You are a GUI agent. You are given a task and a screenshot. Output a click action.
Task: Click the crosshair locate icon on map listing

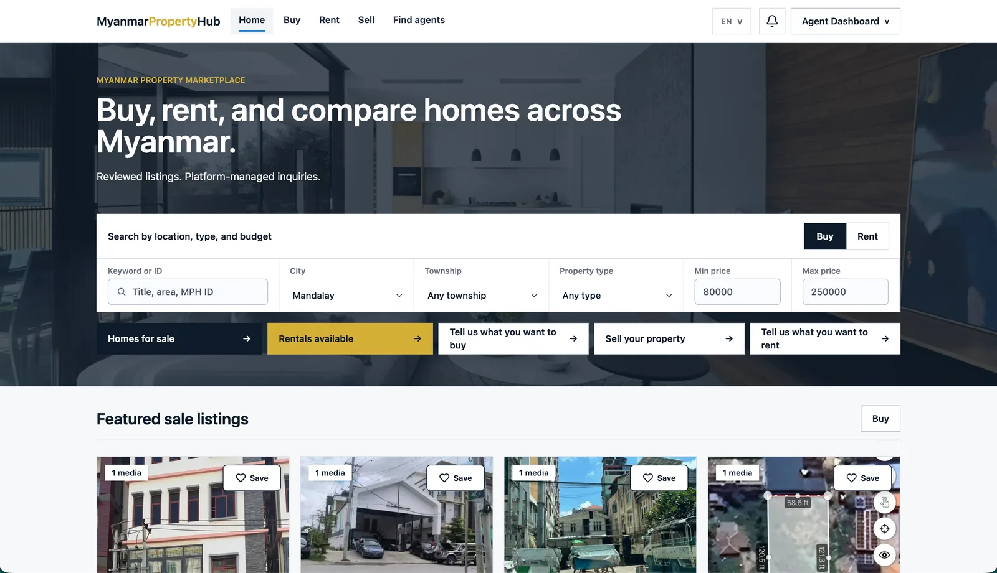pos(885,529)
